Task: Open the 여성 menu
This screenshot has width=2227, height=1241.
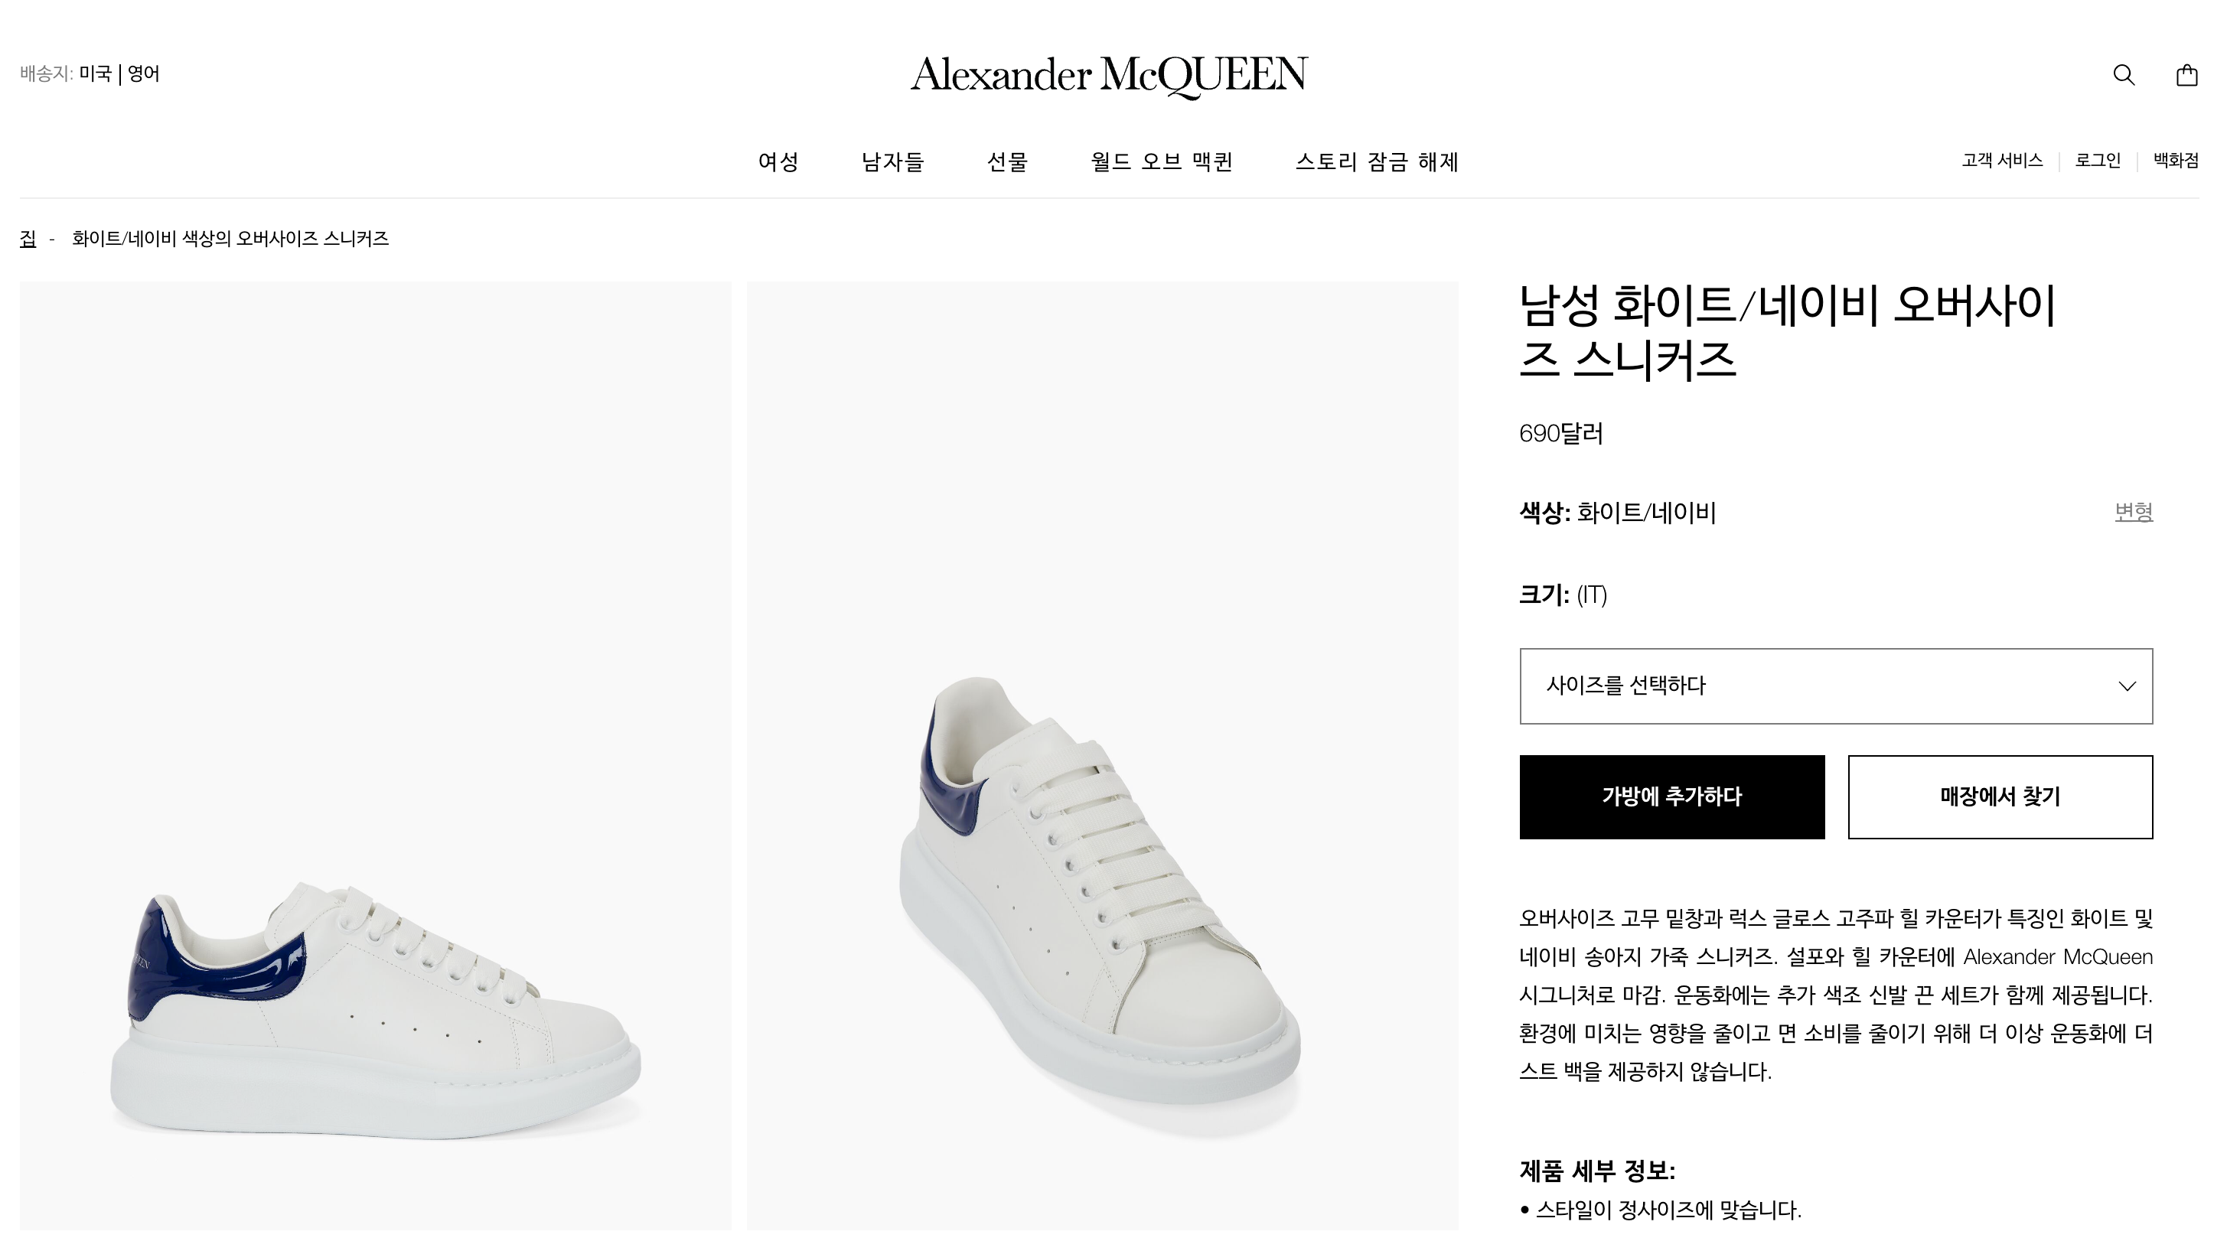Action: tap(778, 161)
